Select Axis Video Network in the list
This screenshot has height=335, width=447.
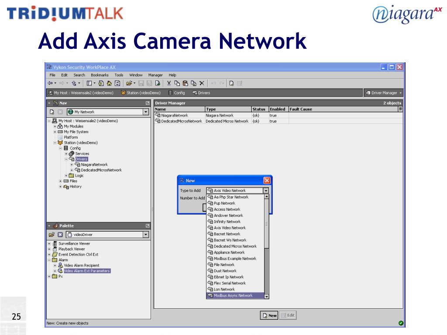(235, 228)
